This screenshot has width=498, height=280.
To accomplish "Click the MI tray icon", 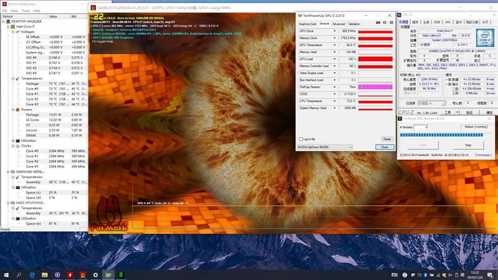I will pos(394,275).
